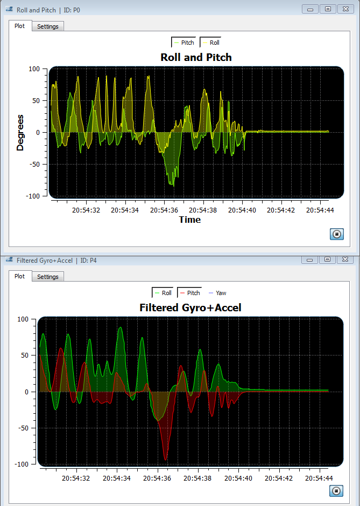Stop recording in Filtered Gyro+Accel plot
The image size is (360, 506).
click(336, 491)
